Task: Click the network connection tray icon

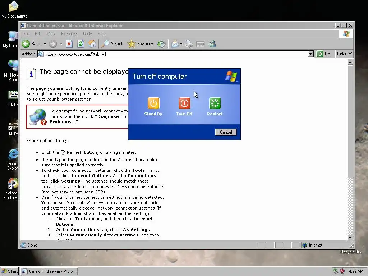Action: click(336, 271)
